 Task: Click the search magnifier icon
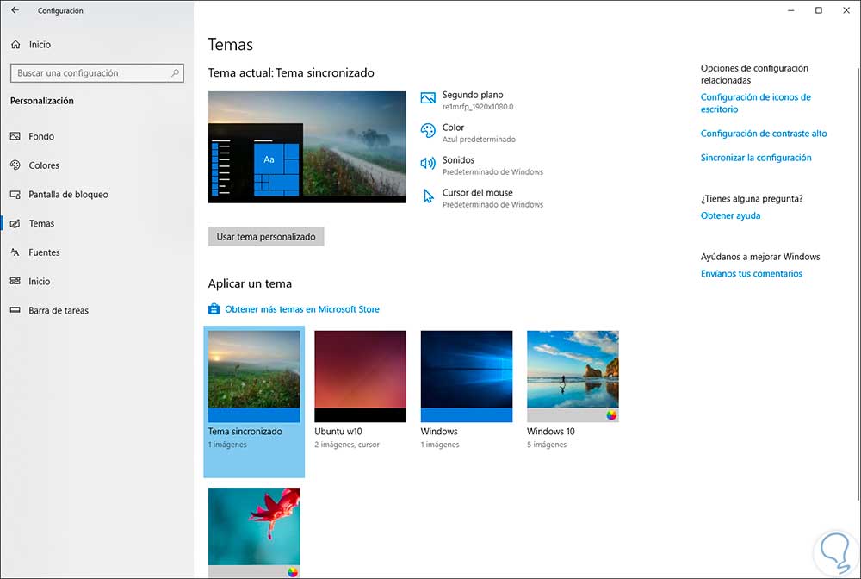click(175, 72)
